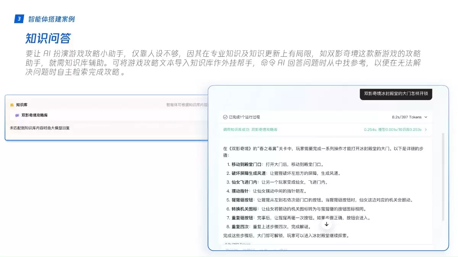The image size is (458, 257).
Task: Click the chat panel vertical scrollbar
Action: click(x=443, y=177)
